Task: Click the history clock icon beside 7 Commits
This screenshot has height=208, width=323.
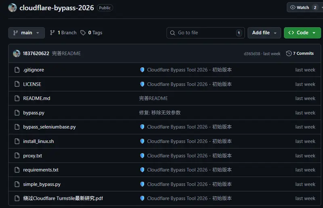Action: click(x=289, y=53)
